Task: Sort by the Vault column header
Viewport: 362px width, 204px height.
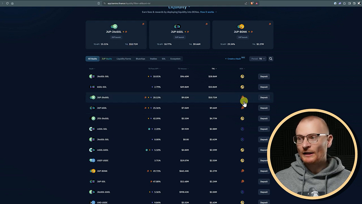Action: 92,69
